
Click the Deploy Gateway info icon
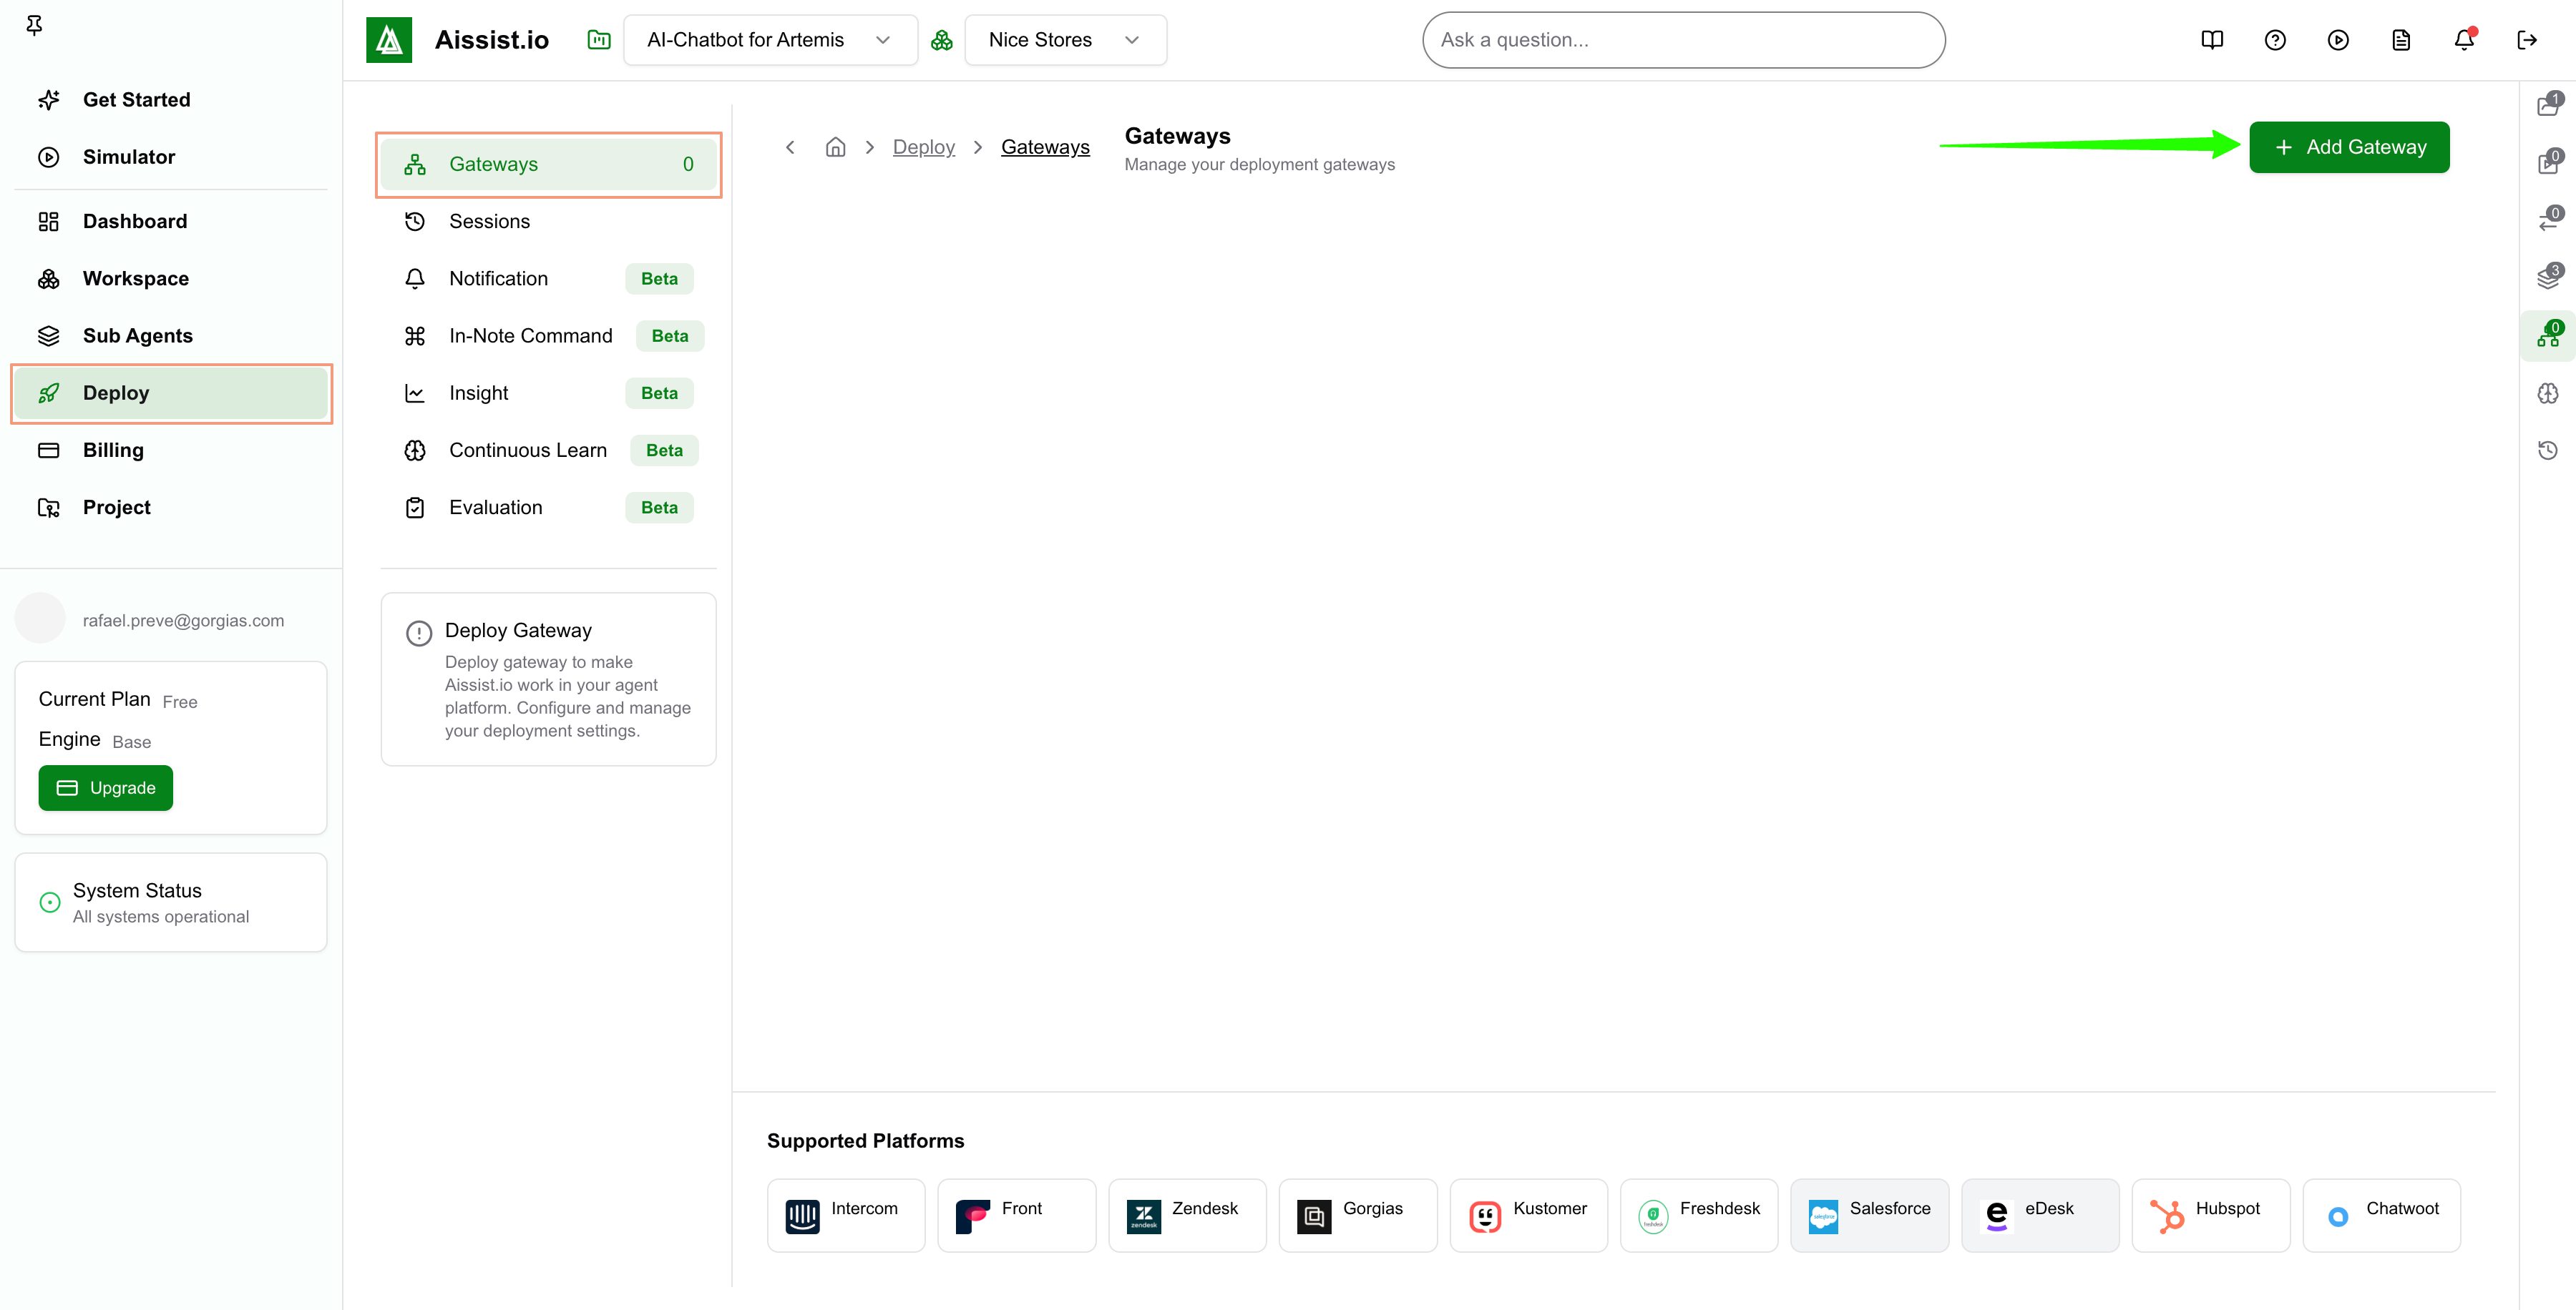418,633
